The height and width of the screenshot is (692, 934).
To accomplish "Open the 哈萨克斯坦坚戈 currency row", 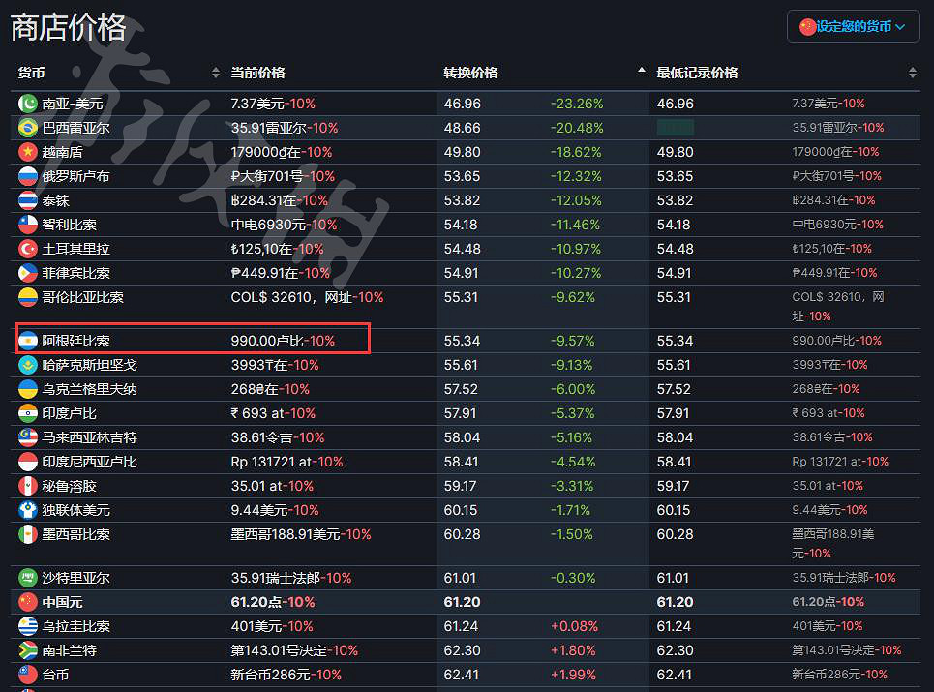I will point(89,365).
